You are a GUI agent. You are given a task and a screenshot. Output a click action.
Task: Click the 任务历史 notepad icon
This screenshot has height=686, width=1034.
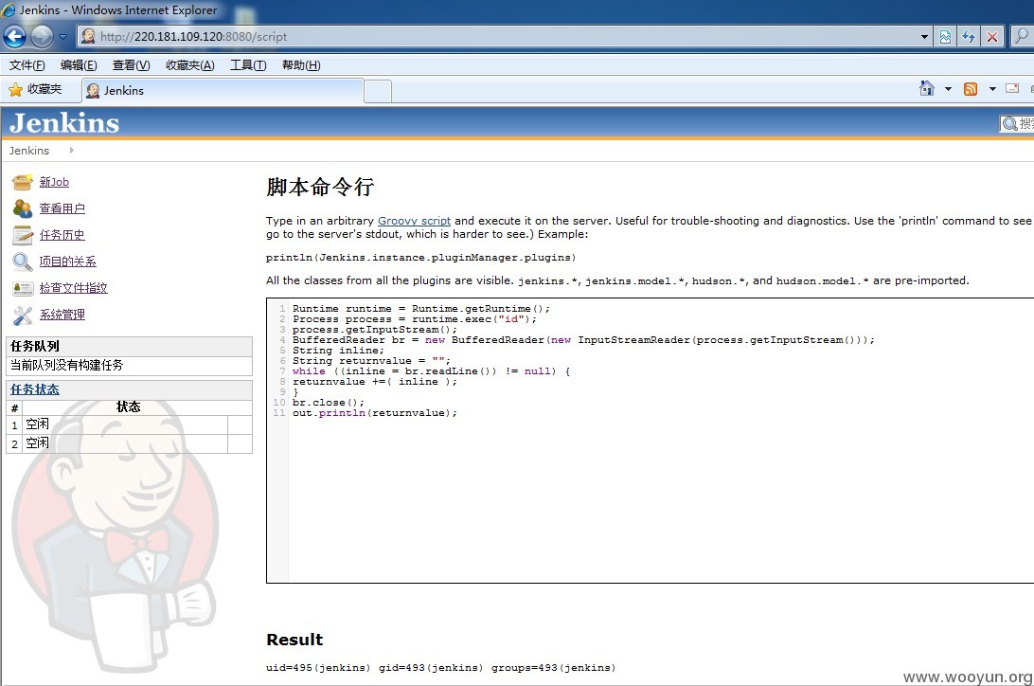(23, 235)
